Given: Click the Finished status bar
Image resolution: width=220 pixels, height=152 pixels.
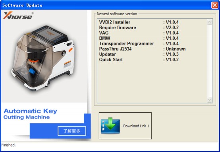Looking at the screenshot, I should 110,145.
